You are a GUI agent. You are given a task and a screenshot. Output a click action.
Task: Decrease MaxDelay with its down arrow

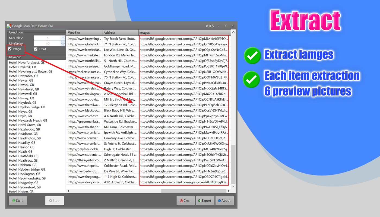pos(63,45)
